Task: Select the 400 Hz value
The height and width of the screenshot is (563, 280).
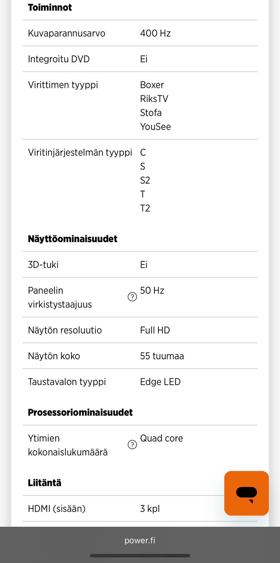Action: (x=155, y=33)
